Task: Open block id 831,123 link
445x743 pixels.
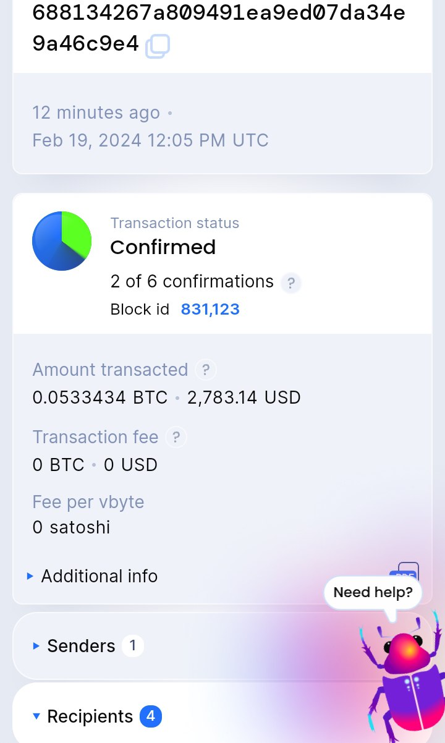Action: click(x=210, y=310)
